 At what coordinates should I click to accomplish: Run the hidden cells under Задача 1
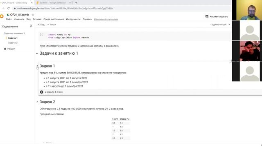pos(42,92)
